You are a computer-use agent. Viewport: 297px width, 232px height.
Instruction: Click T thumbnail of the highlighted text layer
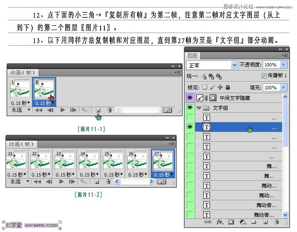click(x=207, y=127)
